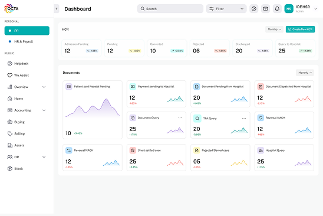
Task: Click the Document Query card icon
Action: [x=133, y=118]
